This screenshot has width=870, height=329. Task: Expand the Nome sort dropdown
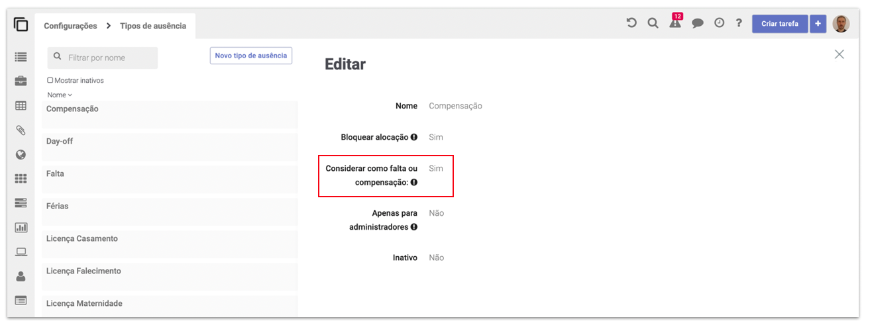click(x=60, y=95)
